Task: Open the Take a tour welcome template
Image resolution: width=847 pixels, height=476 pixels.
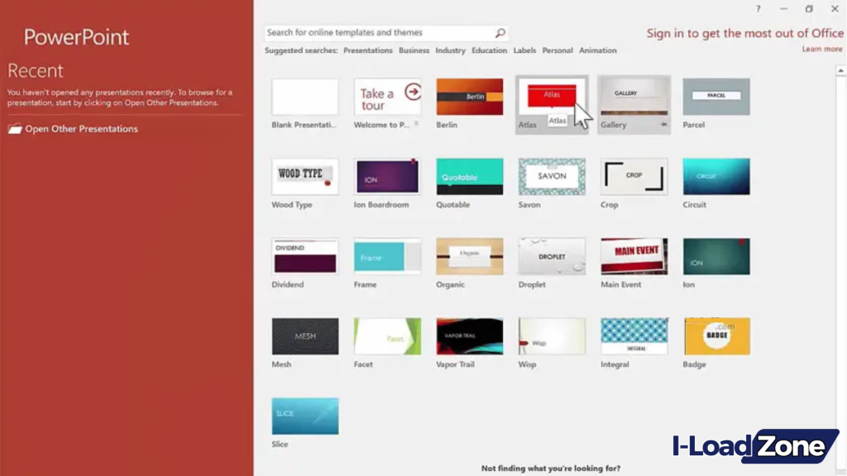Action: tap(386, 95)
